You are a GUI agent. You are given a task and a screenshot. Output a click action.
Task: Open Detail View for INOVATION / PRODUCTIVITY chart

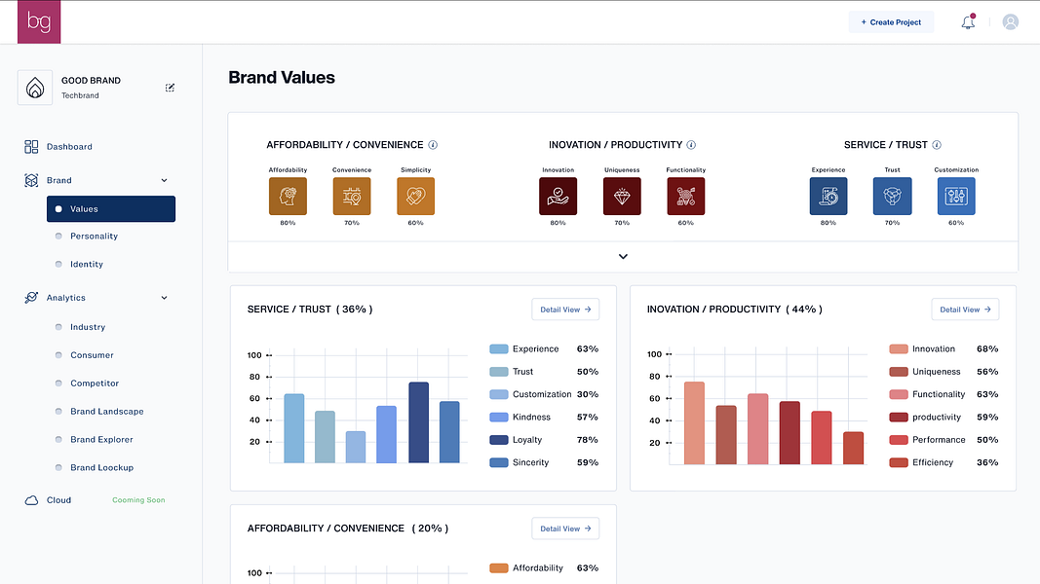coord(965,310)
